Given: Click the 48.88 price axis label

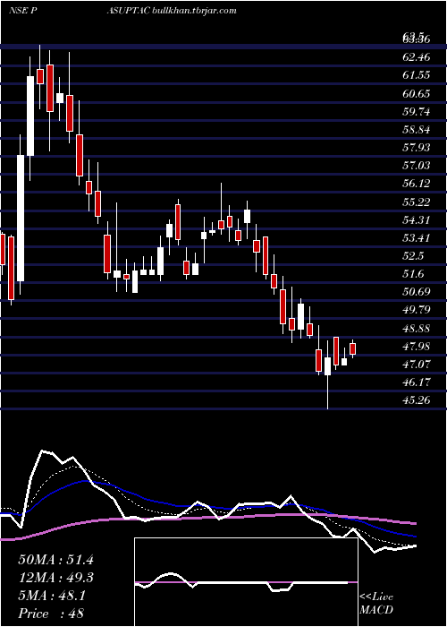Looking at the screenshot, I should pyautogui.click(x=417, y=329).
